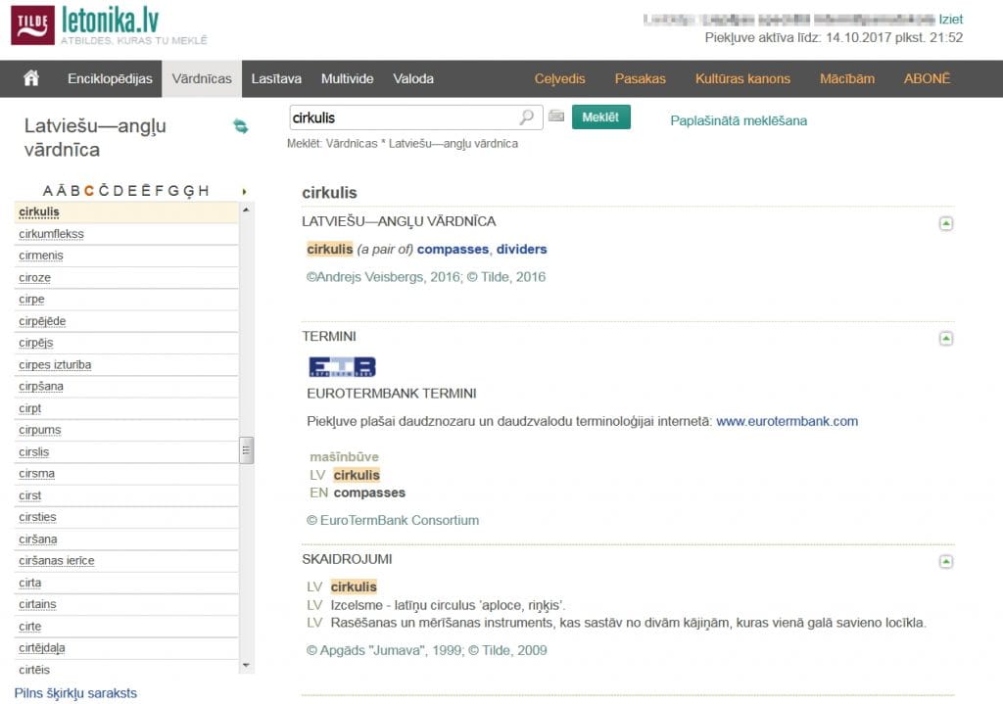Click the Tilde letonika.lv logo

tap(109, 25)
